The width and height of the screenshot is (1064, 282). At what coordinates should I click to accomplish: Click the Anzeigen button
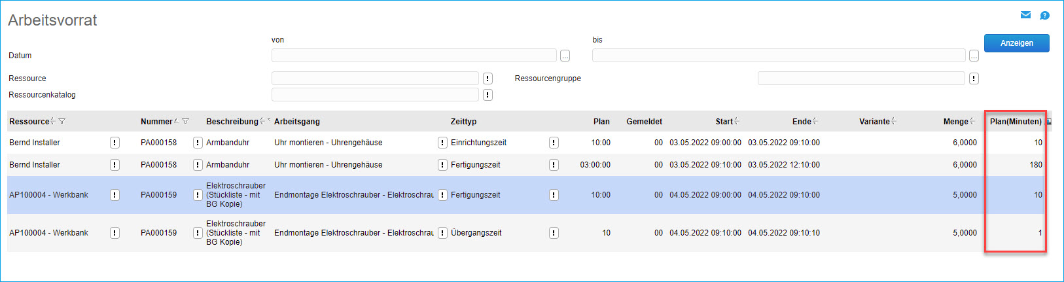tap(1016, 43)
